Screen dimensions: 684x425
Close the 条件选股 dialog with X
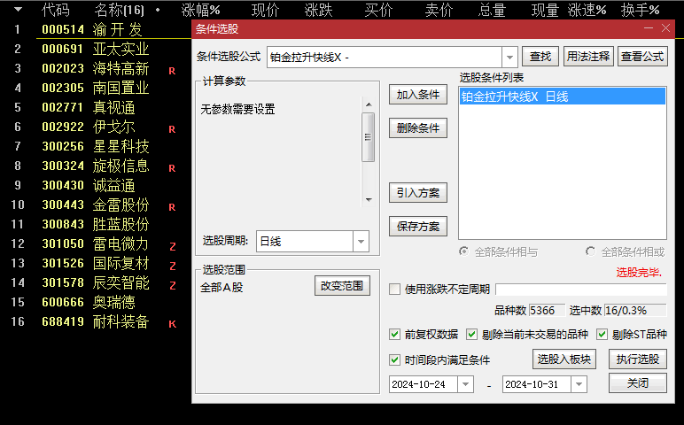(x=665, y=28)
